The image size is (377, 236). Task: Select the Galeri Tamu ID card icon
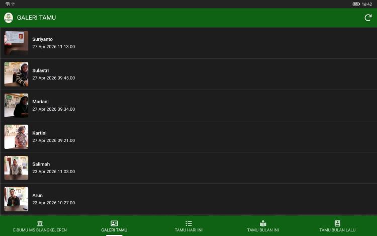click(x=114, y=223)
